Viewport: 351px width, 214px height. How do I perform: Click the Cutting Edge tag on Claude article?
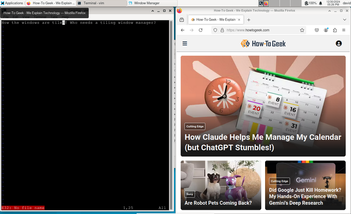pyautogui.click(x=195, y=126)
